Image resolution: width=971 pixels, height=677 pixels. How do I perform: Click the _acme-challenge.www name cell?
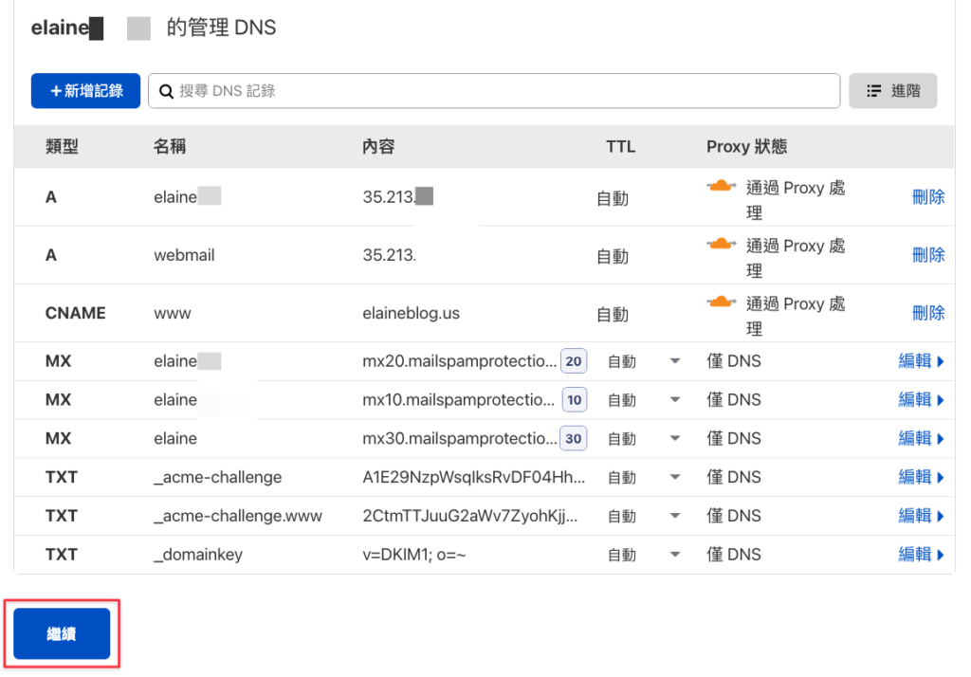(x=238, y=516)
